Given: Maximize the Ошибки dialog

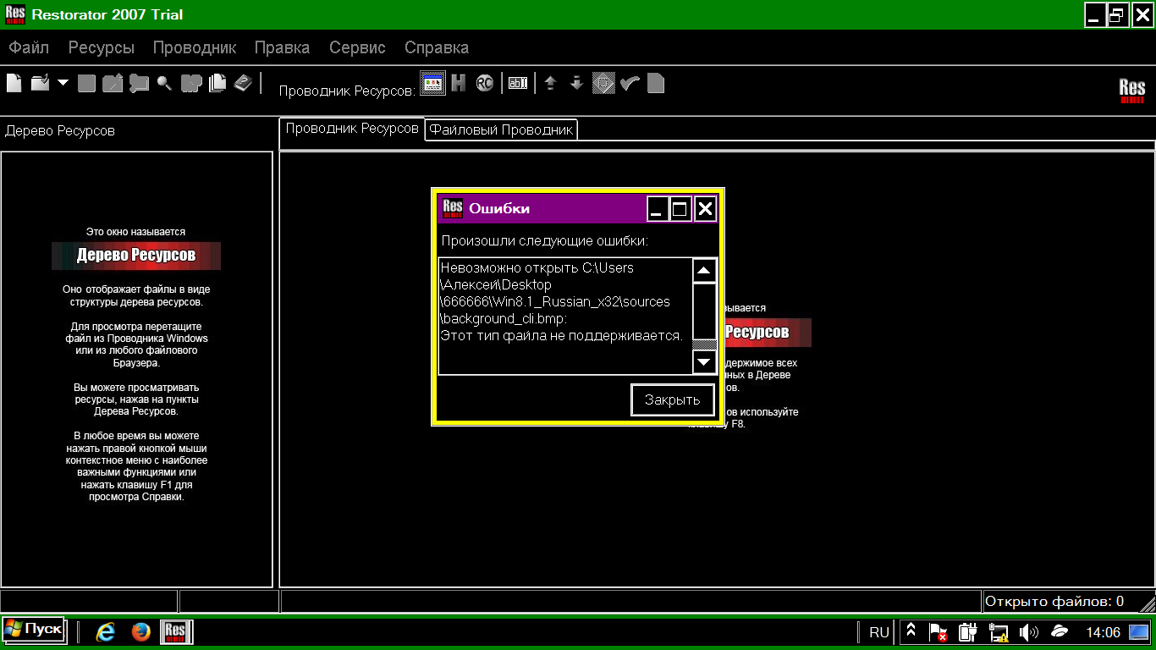Looking at the screenshot, I should tap(680, 209).
